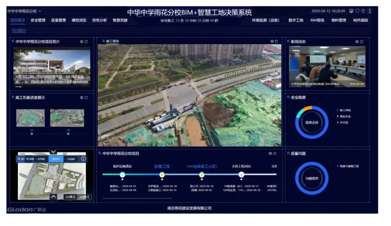Open 环境监测（设备）menu item
391x226 pixels.
coord(266,20)
